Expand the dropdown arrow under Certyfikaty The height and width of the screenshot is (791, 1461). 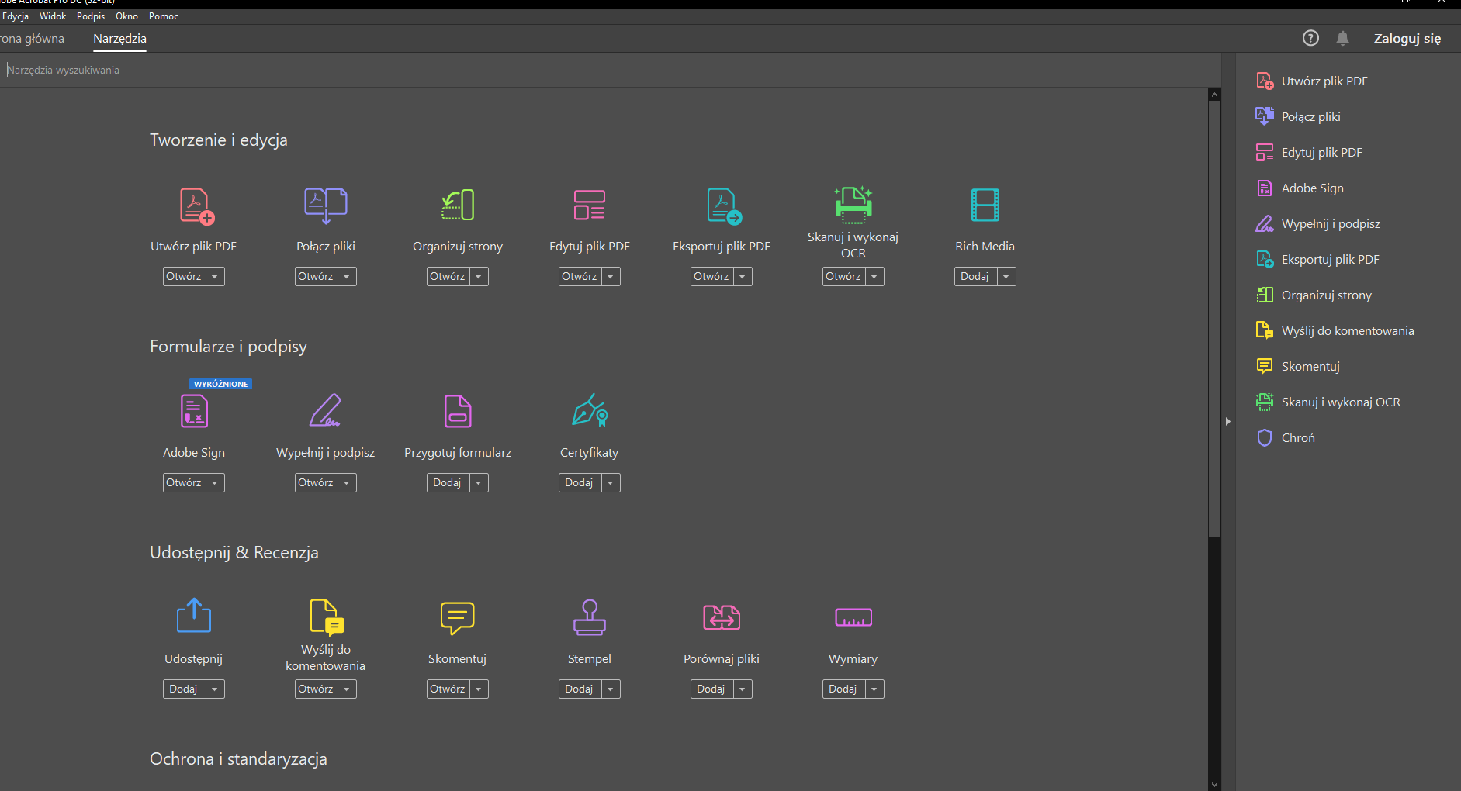click(x=611, y=482)
